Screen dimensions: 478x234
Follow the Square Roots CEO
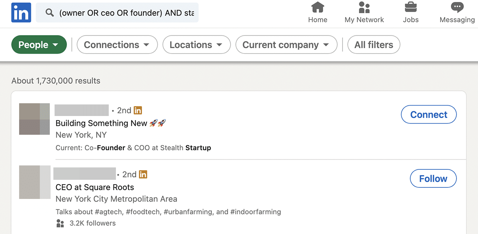point(433,179)
